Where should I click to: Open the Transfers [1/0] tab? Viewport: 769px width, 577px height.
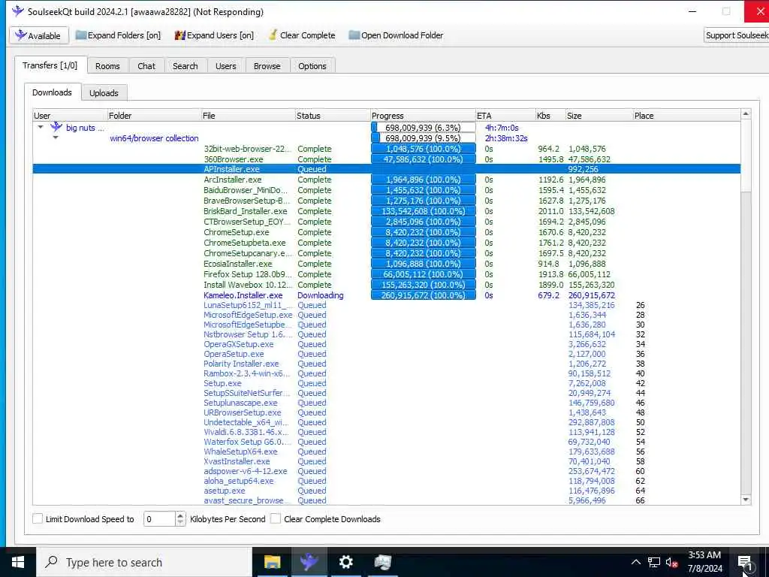click(x=50, y=65)
